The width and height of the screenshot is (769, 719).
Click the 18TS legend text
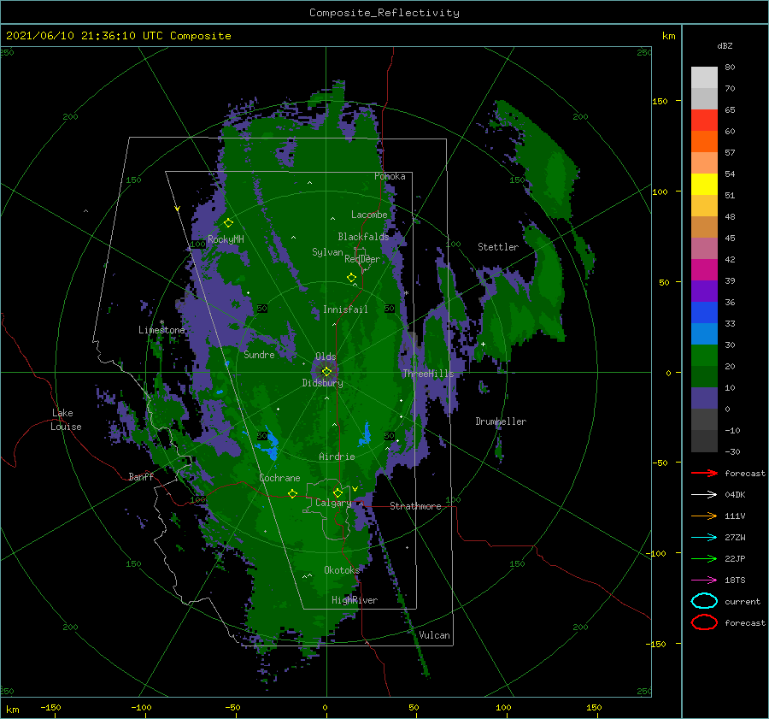735,581
